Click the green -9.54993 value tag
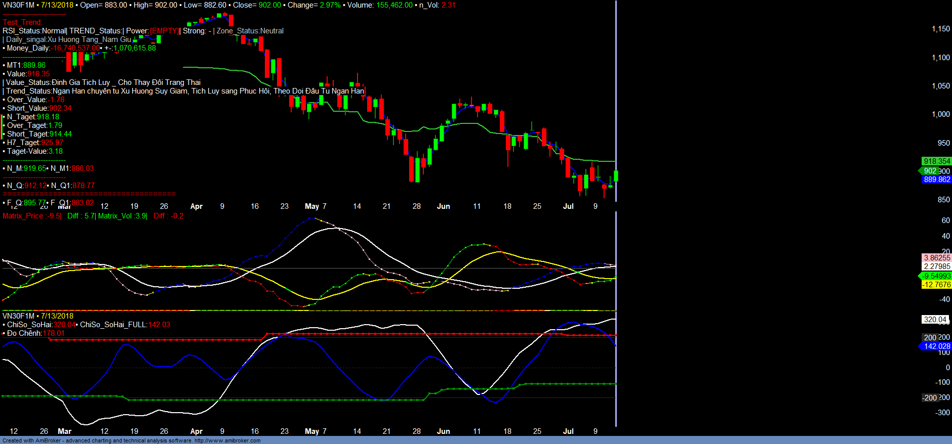Image resolution: width=952 pixels, height=444 pixels. point(936,276)
